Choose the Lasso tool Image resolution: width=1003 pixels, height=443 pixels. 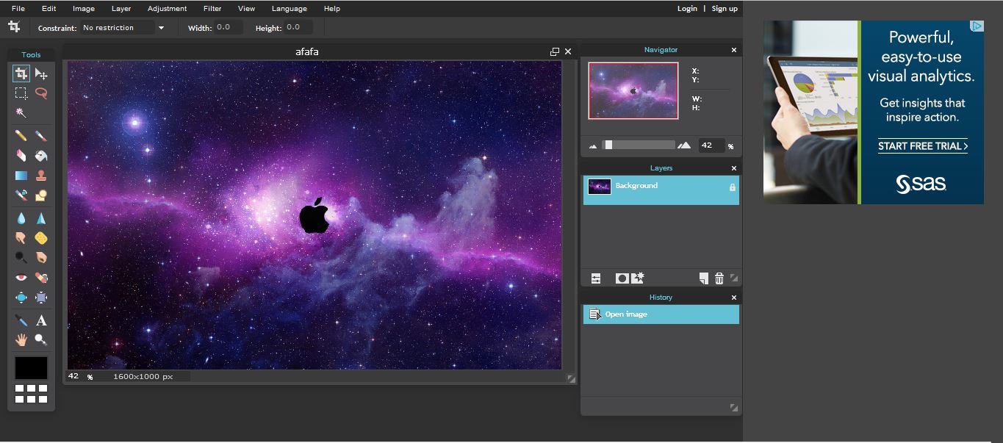[x=41, y=93]
